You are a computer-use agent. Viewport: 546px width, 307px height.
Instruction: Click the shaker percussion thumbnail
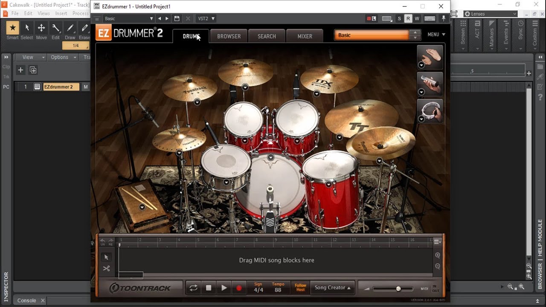430,84
